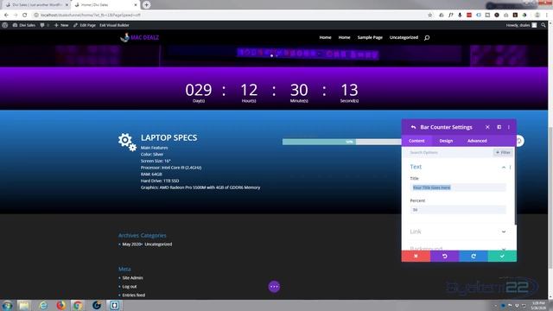This screenshot has width=553, height=311.
Task: Discard changes with red X button
Action: (416, 256)
